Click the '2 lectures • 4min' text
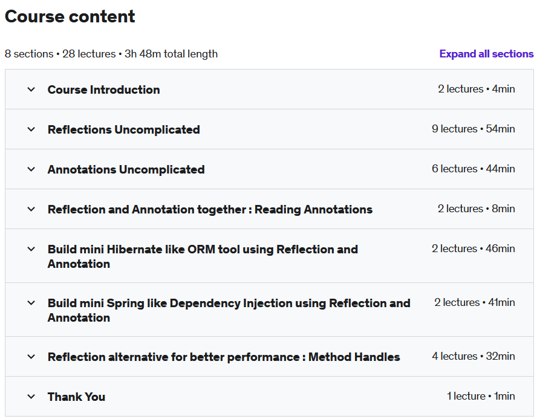 (477, 89)
